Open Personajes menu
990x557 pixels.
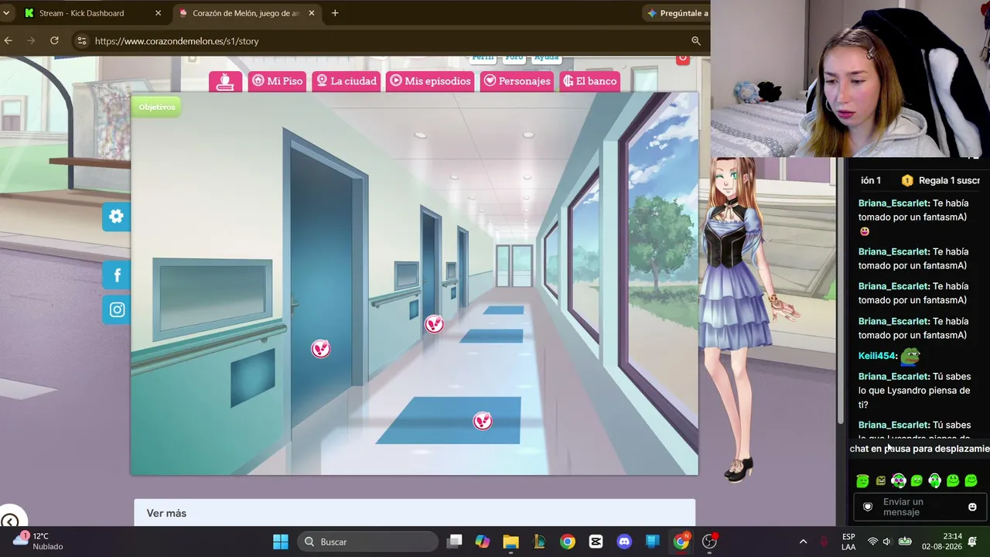[517, 81]
